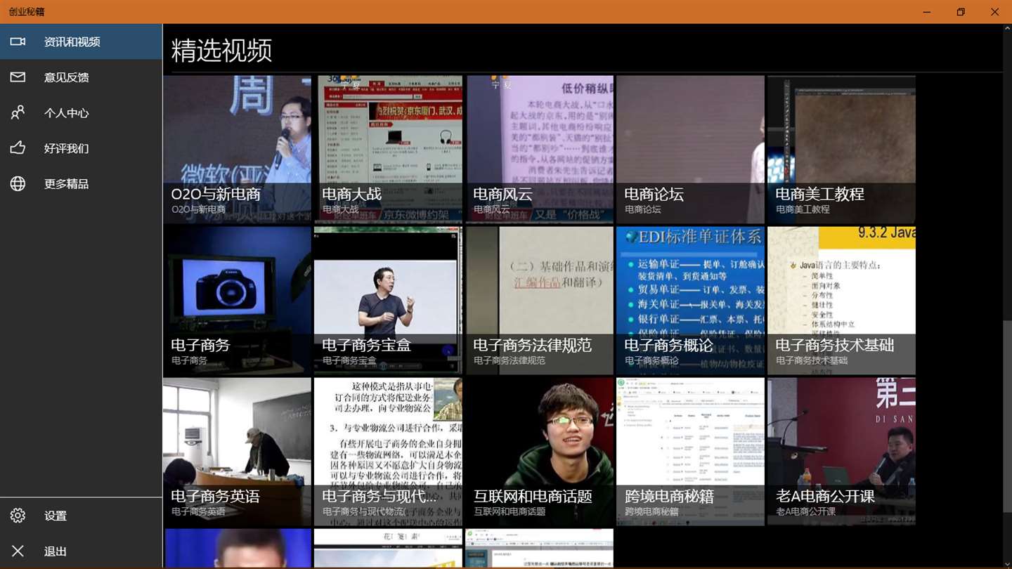Open the 资讯和视频 menu item

tap(81, 41)
